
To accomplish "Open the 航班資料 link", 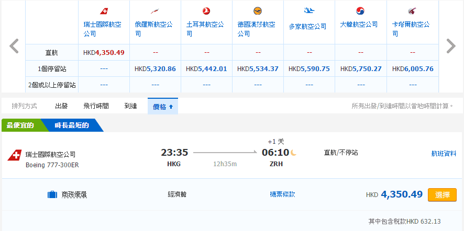I will pyautogui.click(x=443, y=153).
